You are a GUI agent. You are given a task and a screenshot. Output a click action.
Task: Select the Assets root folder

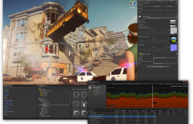[x=42, y=99]
